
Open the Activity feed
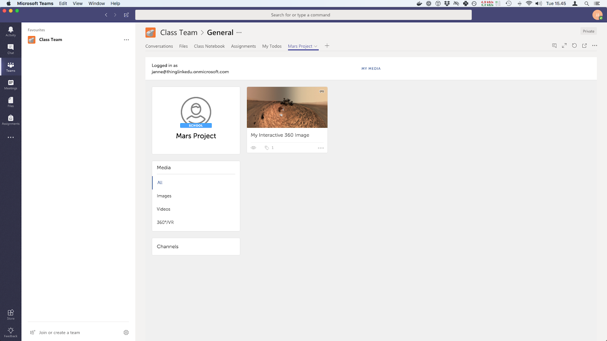coord(11,31)
